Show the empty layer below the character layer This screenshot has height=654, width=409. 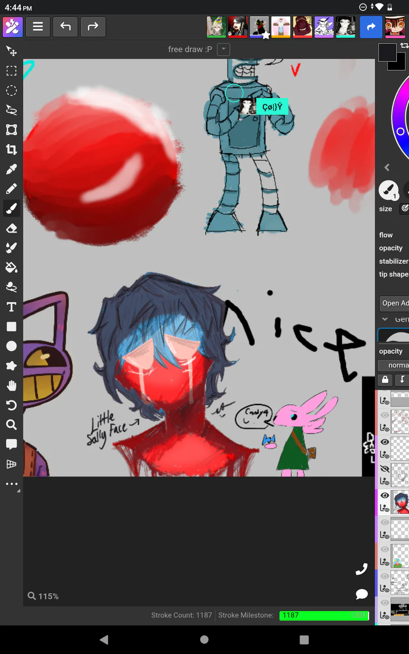click(x=384, y=522)
